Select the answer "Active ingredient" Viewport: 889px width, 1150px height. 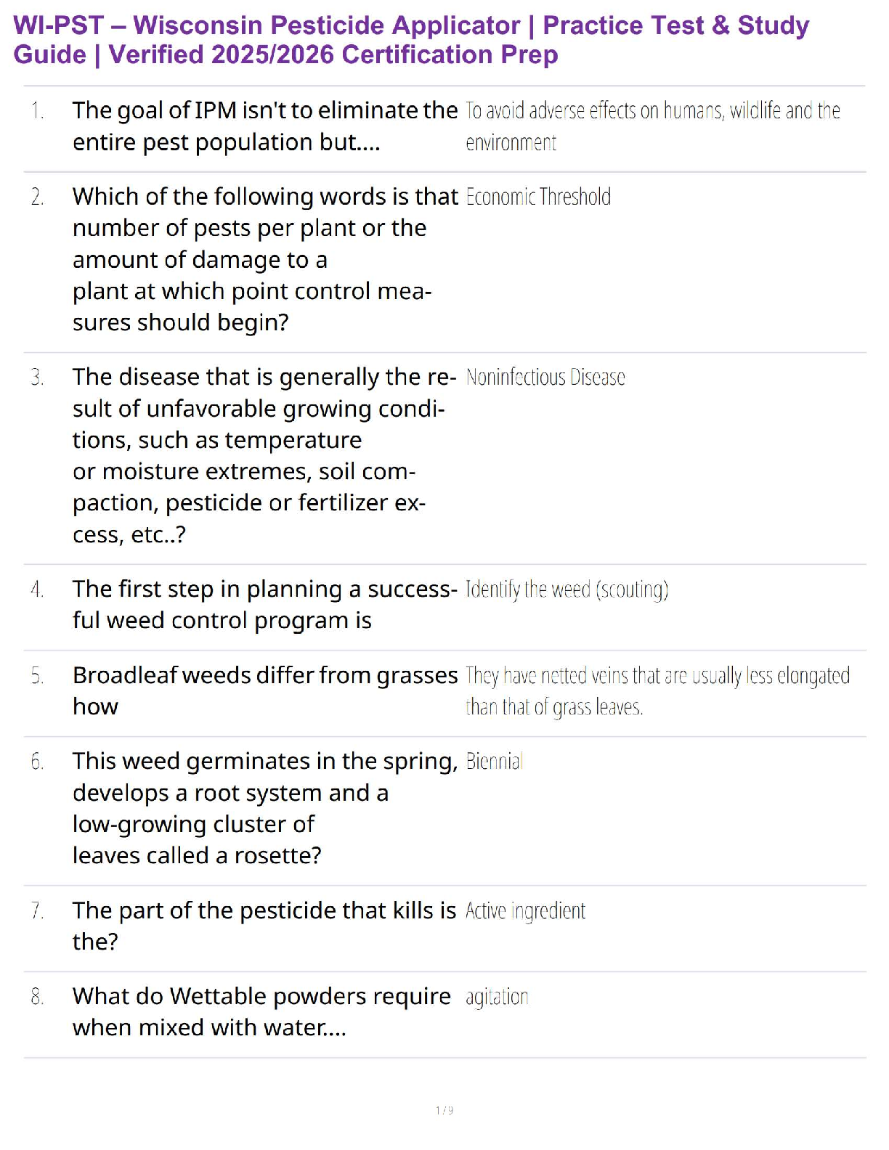click(525, 911)
